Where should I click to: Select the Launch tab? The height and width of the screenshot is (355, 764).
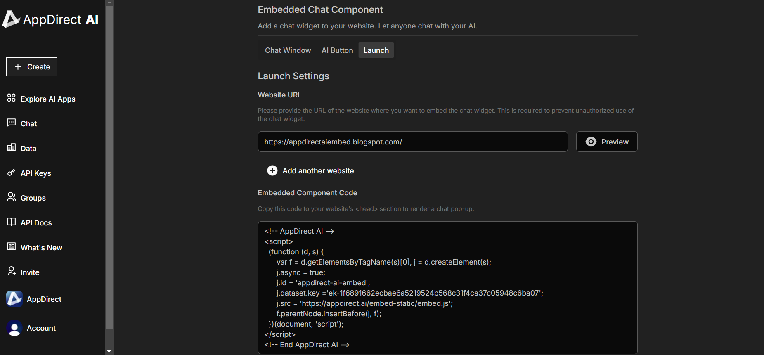pos(376,50)
